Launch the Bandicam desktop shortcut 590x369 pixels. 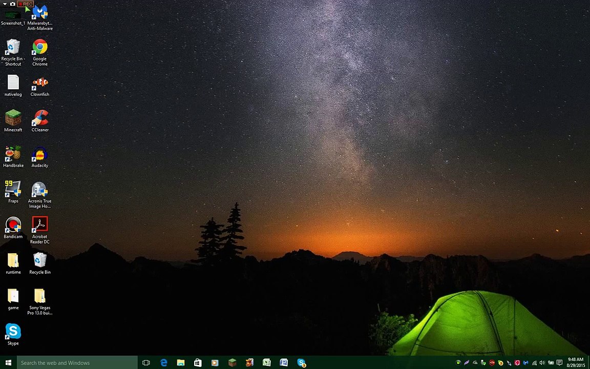click(13, 228)
